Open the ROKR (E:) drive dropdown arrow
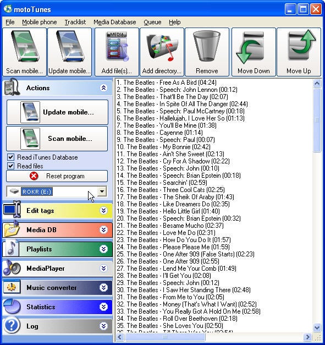The height and width of the screenshot is (345, 325). [x=102, y=191]
